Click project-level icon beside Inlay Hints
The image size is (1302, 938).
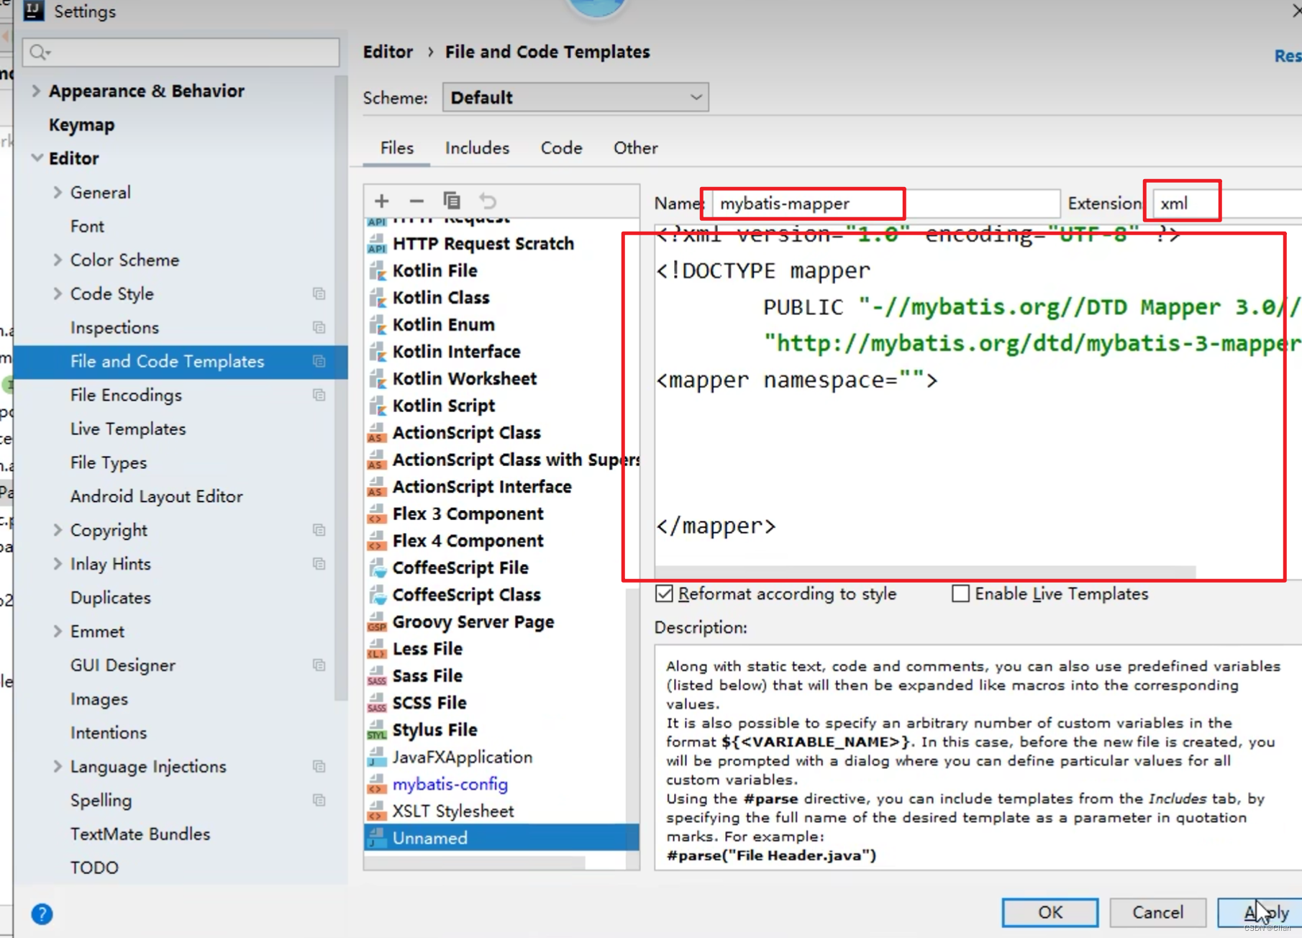tap(319, 564)
